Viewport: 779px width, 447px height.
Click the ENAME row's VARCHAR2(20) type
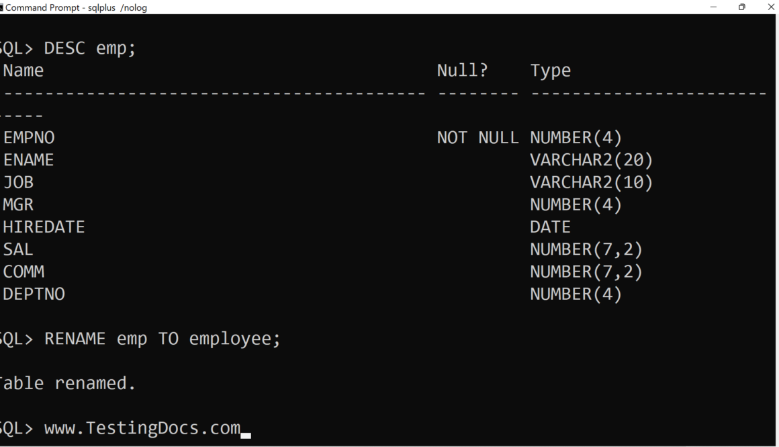[591, 160]
